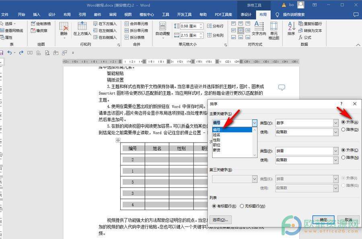Open the AutoFit button
Viewport: 362px width, 239px height.
[x=162, y=30]
